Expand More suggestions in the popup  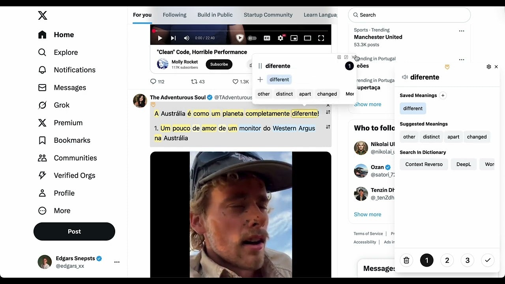coord(350,94)
